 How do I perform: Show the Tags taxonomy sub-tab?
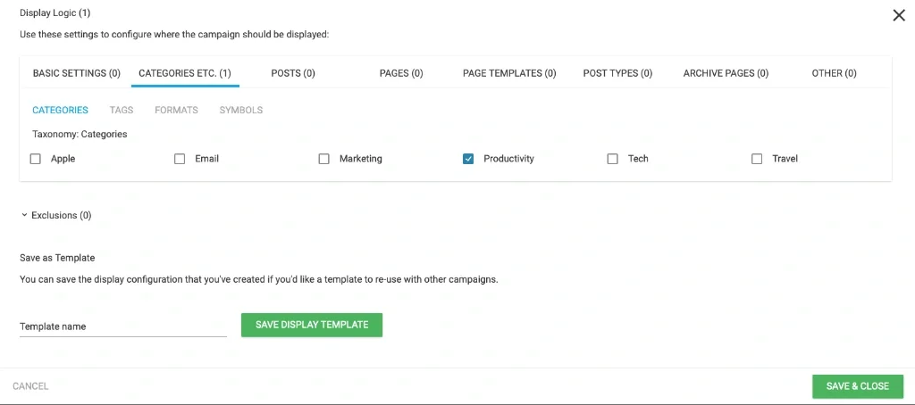[122, 110]
